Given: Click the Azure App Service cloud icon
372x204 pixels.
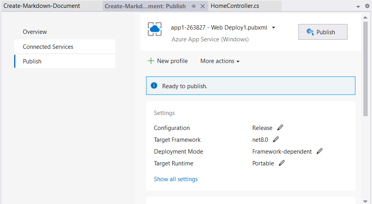Looking at the screenshot, I should pos(155,29).
